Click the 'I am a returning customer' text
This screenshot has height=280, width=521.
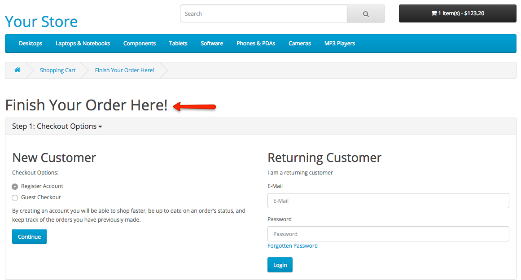click(300, 173)
